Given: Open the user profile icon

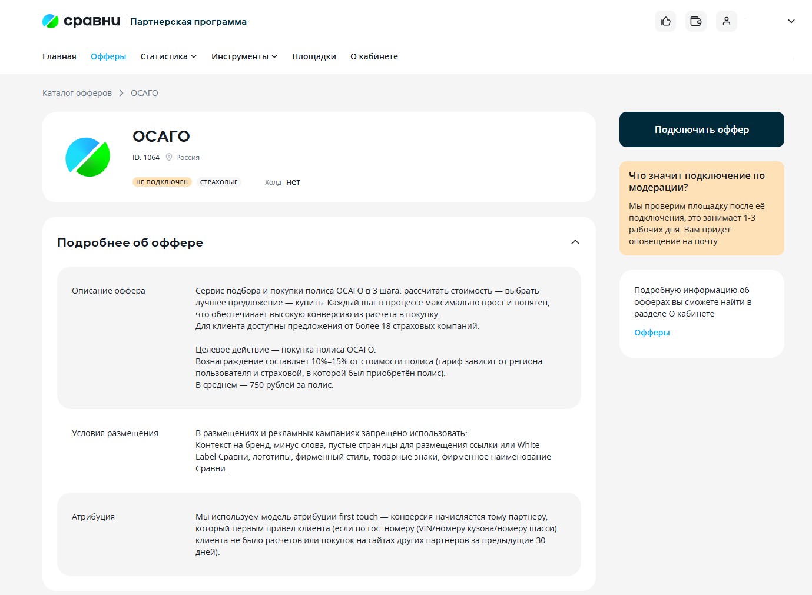Looking at the screenshot, I should 727,21.
